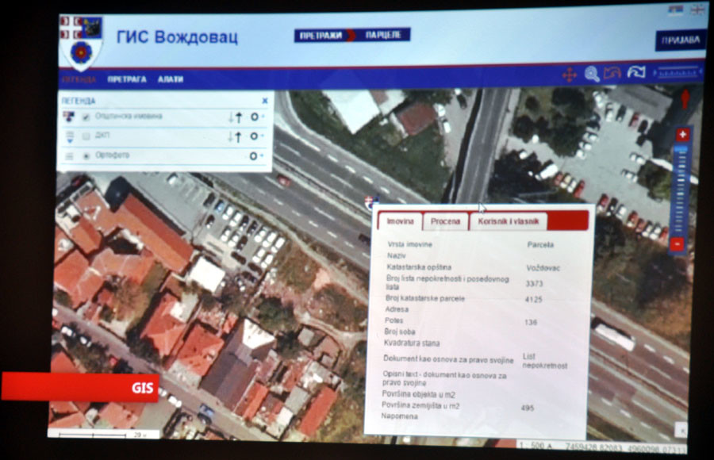
Task: Switch to the Procena tab
Action: pyautogui.click(x=445, y=222)
